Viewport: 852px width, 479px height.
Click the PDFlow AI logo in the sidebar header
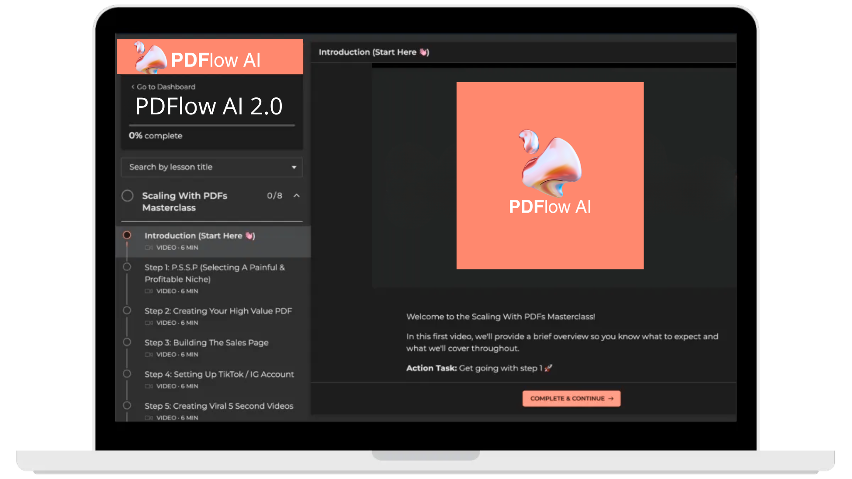click(210, 57)
